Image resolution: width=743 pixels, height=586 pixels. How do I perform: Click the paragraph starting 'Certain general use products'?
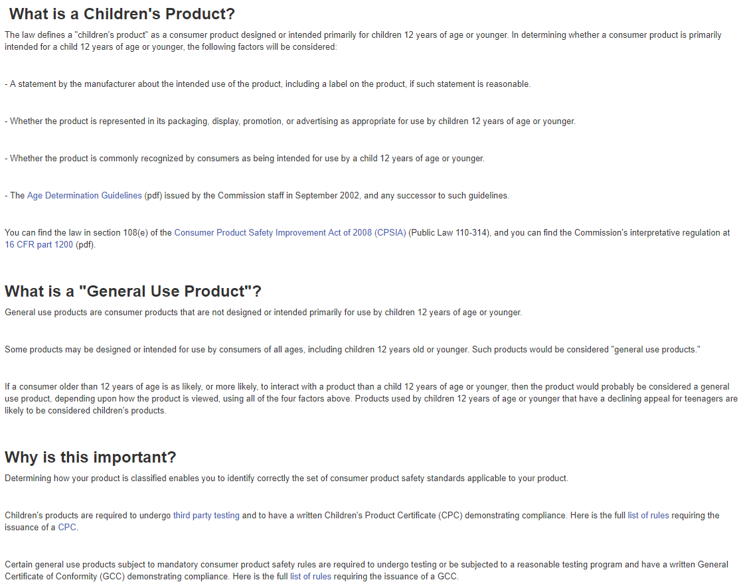click(x=367, y=570)
